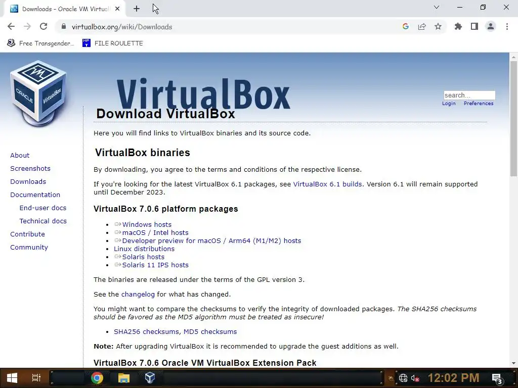Open the changelog link

click(x=138, y=295)
